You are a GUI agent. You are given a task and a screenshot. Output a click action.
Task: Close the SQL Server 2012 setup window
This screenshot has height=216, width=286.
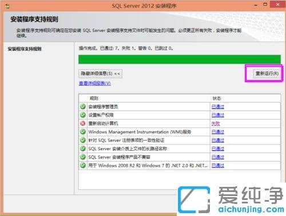point(277,5)
